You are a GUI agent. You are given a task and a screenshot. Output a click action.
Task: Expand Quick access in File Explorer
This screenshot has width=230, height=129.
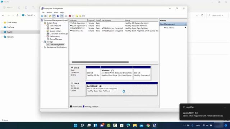click(x=2, y=23)
